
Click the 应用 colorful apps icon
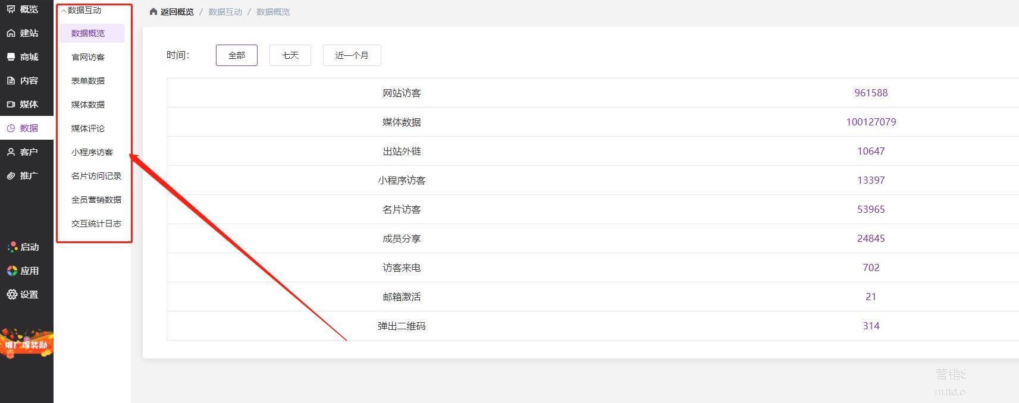[12, 271]
